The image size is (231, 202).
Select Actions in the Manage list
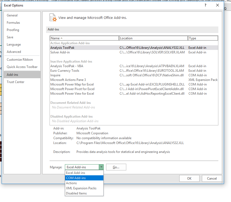click(x=71, y=183)
